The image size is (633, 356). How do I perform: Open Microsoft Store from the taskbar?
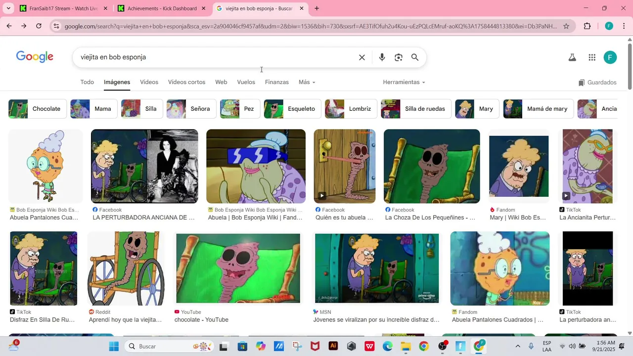pyautogui.click(x=242, y=346)
